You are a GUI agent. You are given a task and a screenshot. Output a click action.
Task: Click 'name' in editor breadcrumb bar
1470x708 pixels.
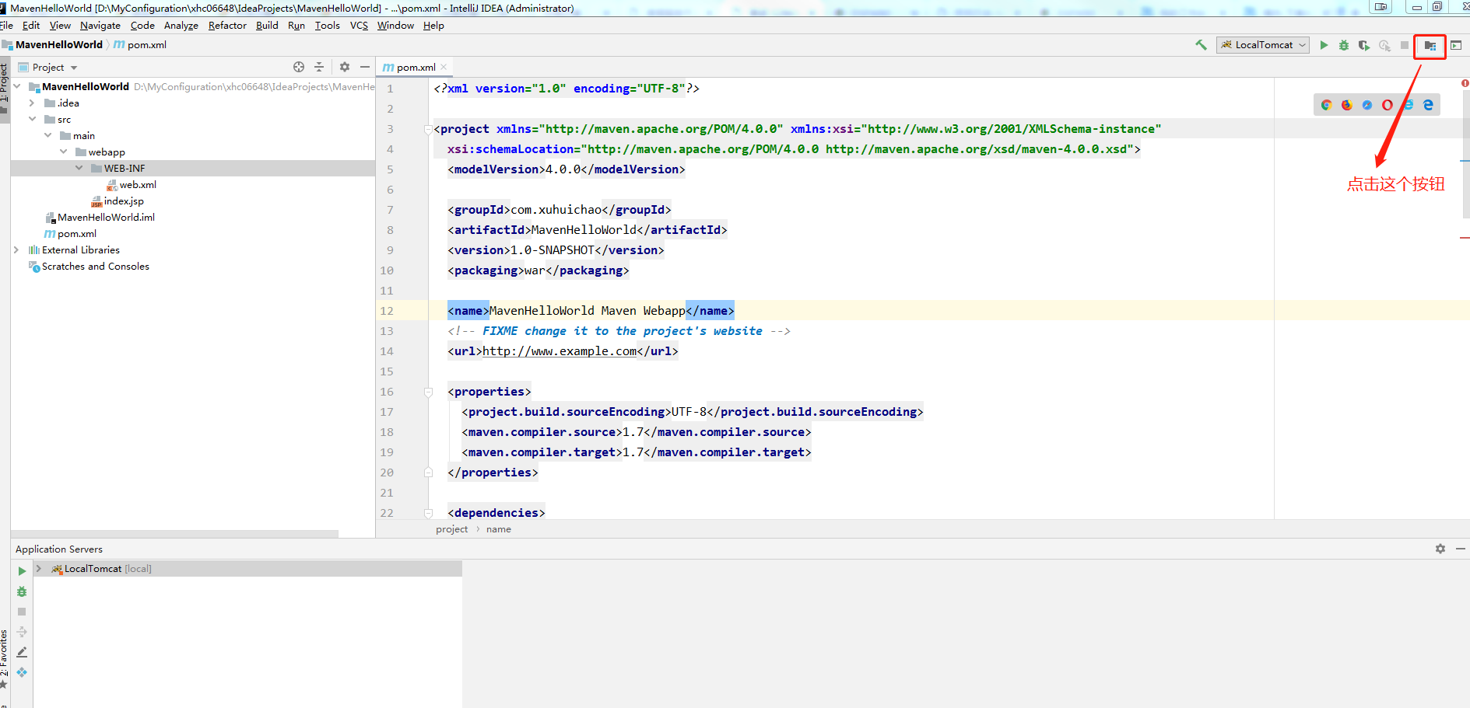(499, 529)
